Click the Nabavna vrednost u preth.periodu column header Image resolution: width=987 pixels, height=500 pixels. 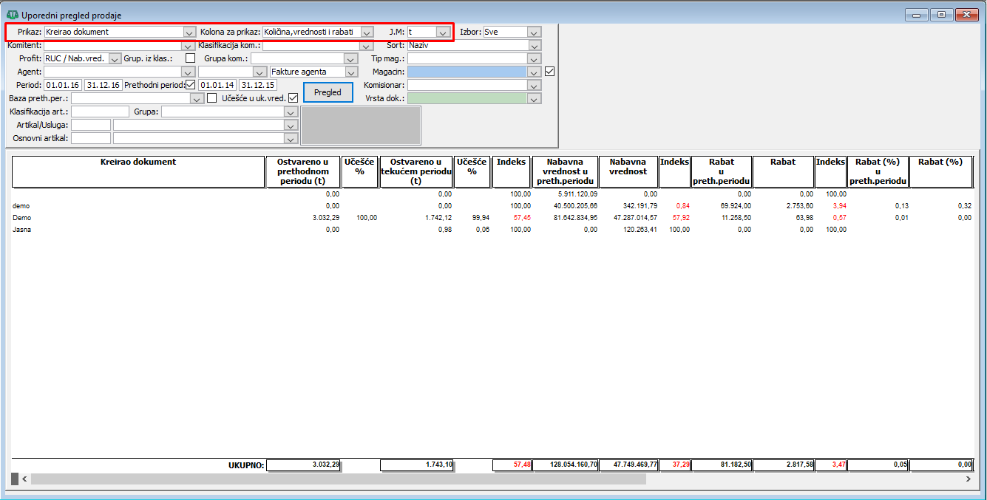click(566, 171)
